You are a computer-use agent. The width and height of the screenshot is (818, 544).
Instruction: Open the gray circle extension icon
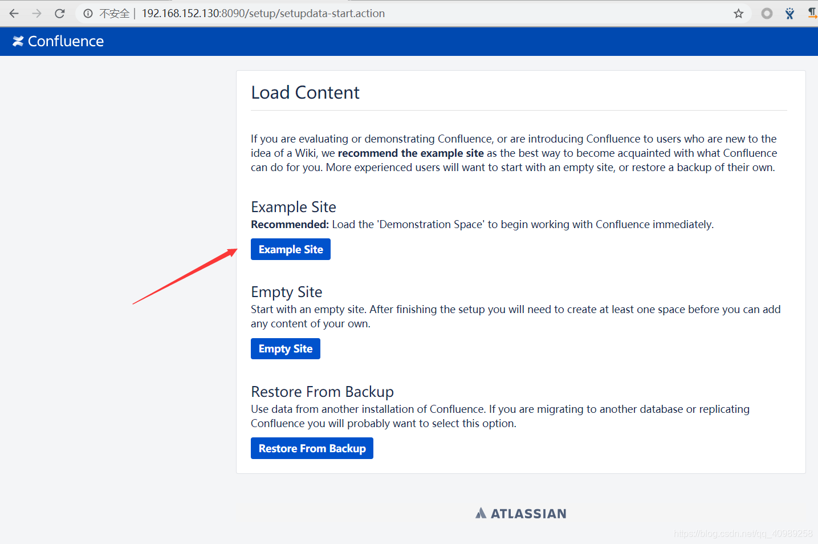point(767,13)
